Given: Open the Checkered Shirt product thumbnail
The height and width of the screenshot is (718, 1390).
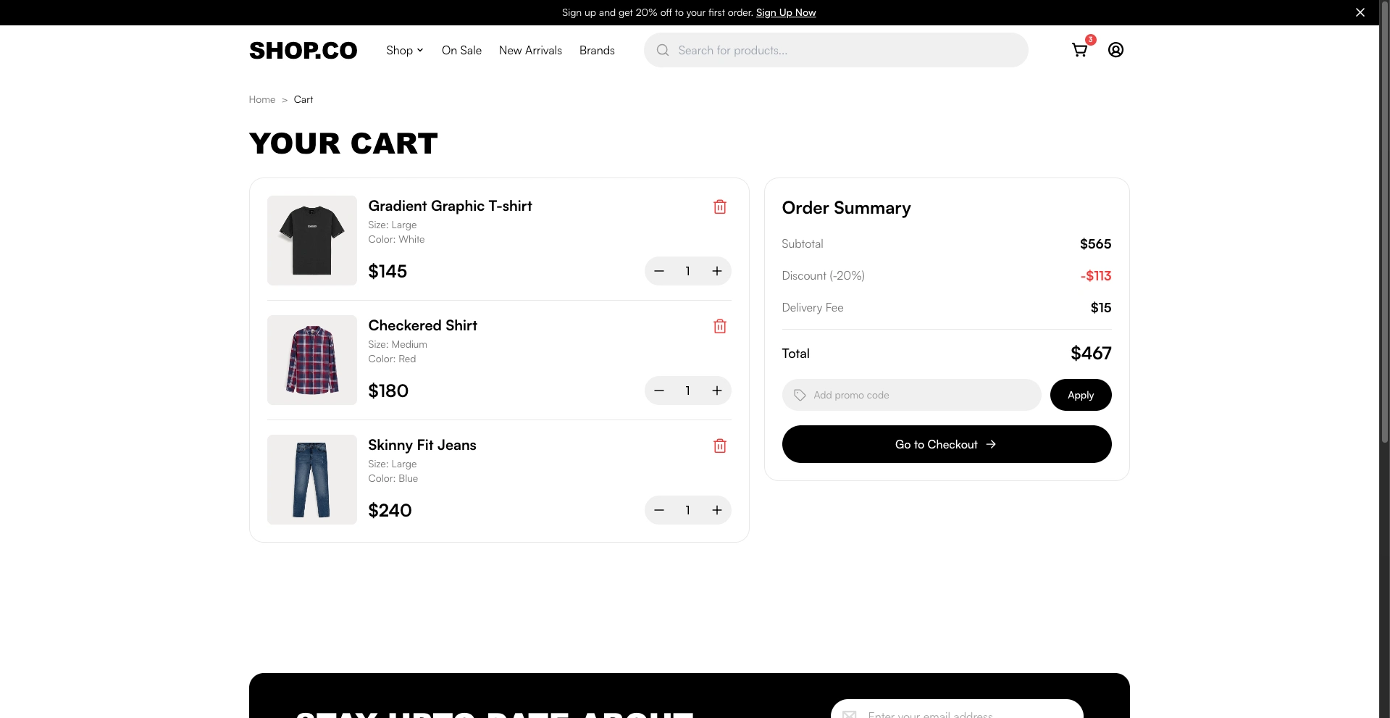Looking at the screenshot, I should [x=312, y=360].
